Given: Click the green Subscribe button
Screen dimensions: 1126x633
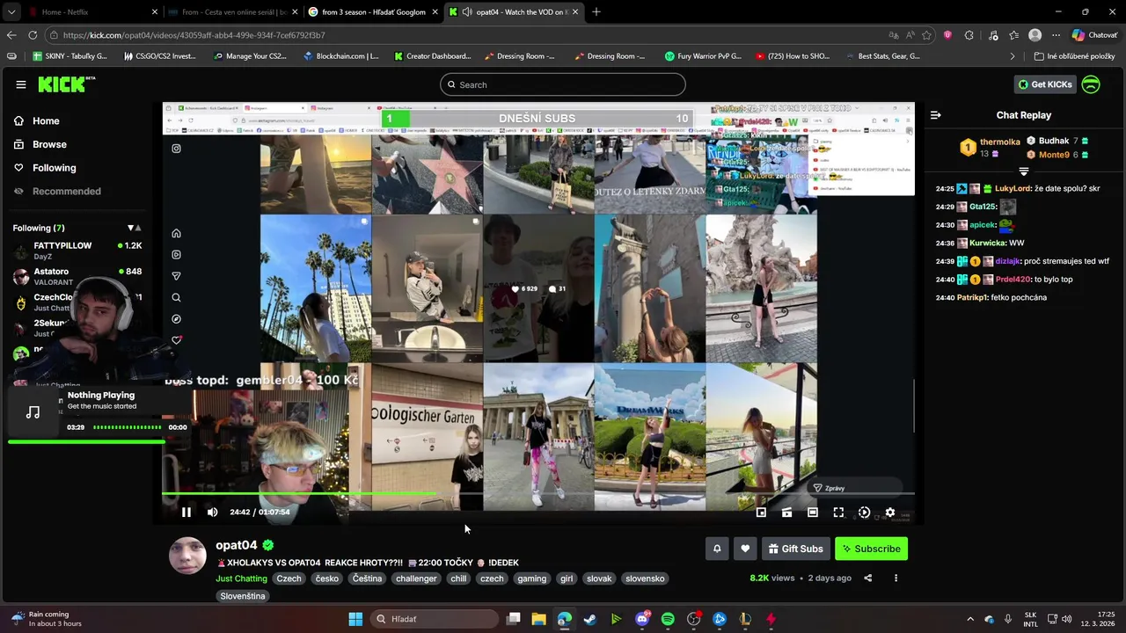Looking at the screenshot, I should click(x=871, y=549).
